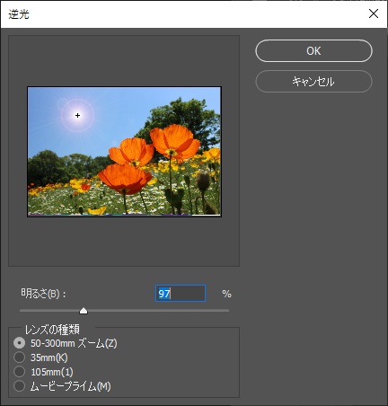Screen dimensions: 388x406
Task: Click the 逆光 dialog title bar
Action: click(180, 14)
